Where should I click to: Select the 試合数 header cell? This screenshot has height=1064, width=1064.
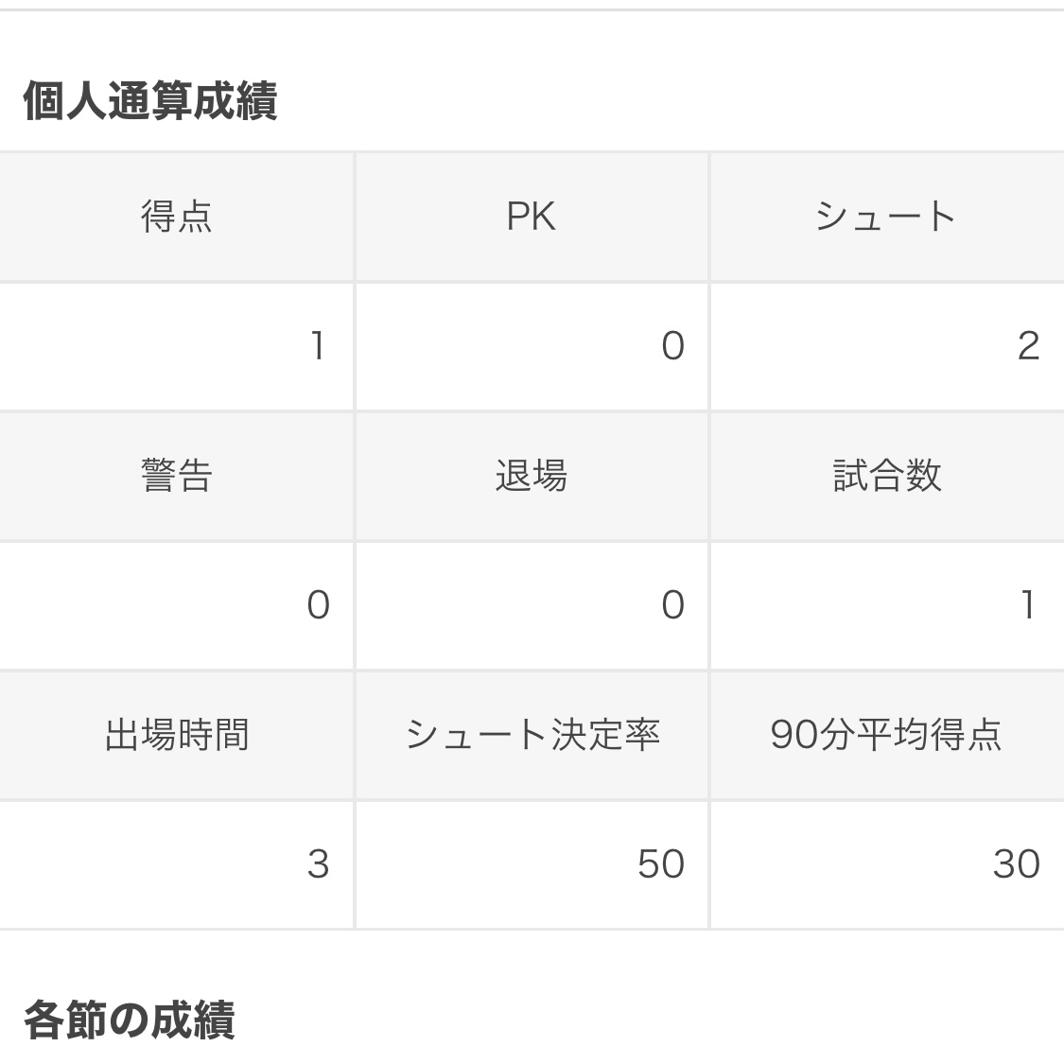tap(886, 476)
